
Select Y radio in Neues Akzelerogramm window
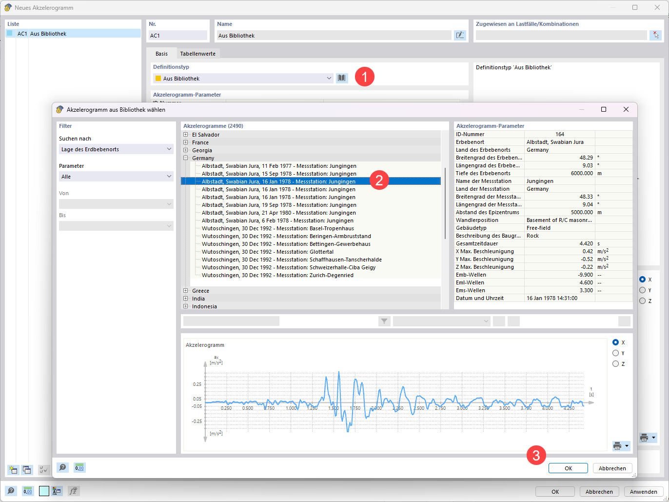pos(642,290)
